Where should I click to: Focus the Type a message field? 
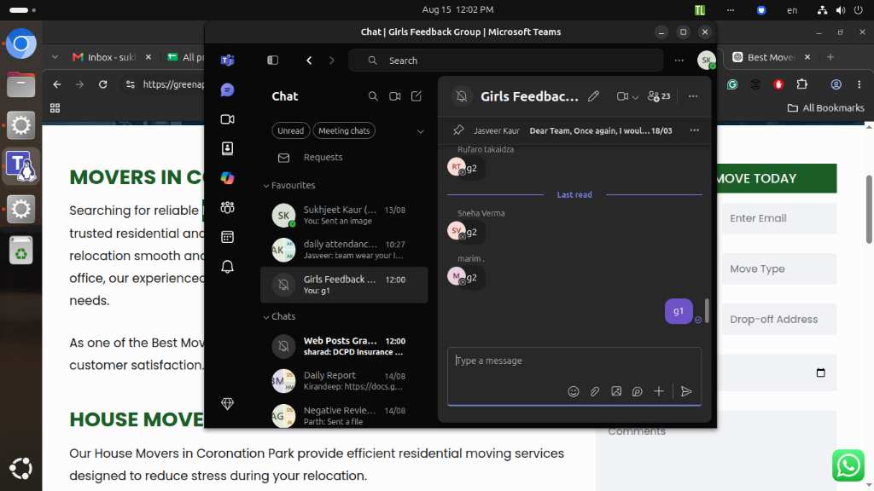coord(574,361)
